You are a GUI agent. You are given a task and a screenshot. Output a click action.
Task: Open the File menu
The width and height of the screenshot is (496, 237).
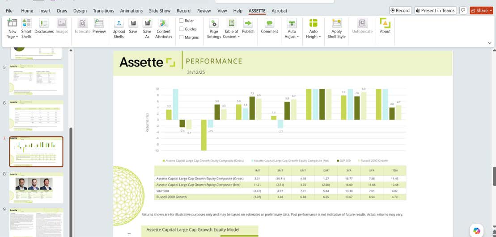pos(9,11)
